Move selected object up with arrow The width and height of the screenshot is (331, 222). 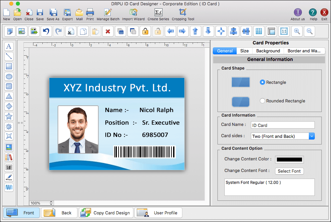[195, 31]
